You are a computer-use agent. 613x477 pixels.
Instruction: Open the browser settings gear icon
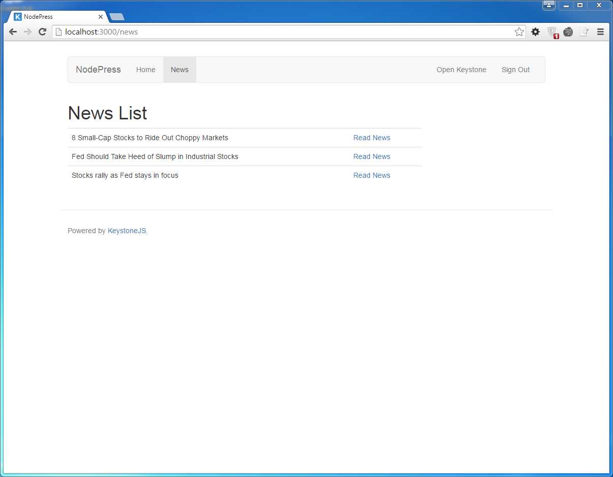[x=535, y=31]
